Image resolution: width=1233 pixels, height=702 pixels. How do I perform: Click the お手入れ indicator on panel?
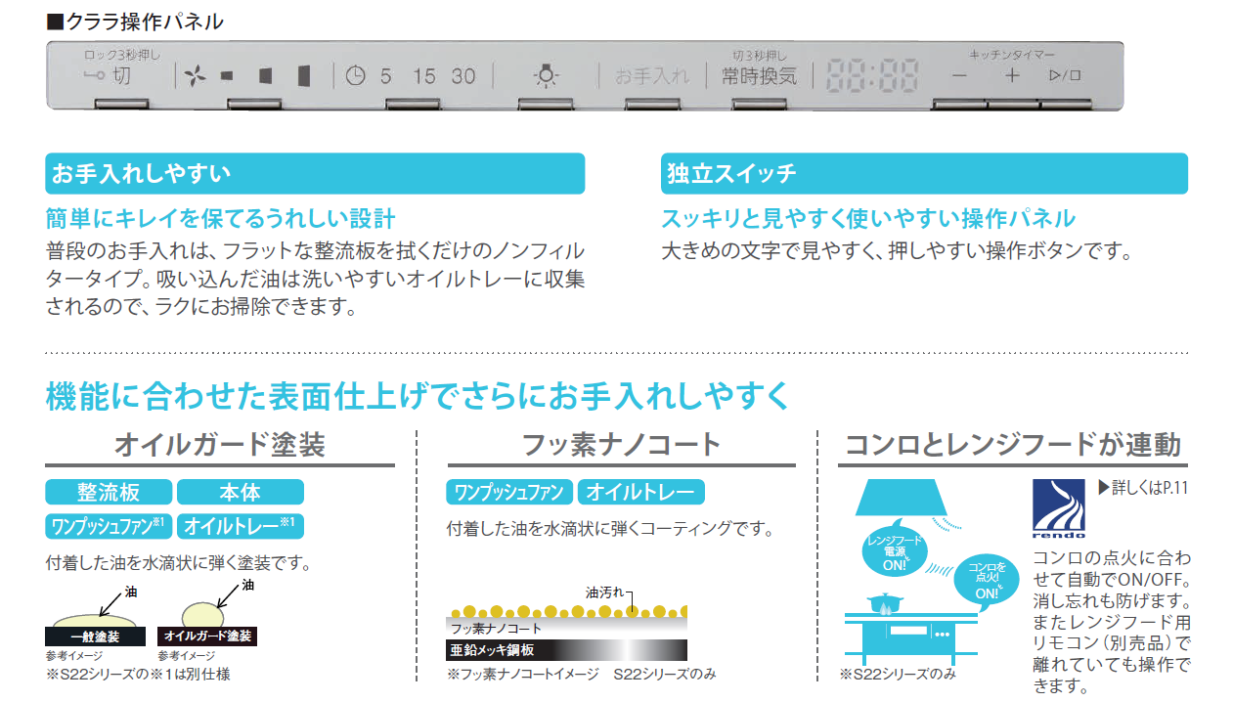(652, 75)
